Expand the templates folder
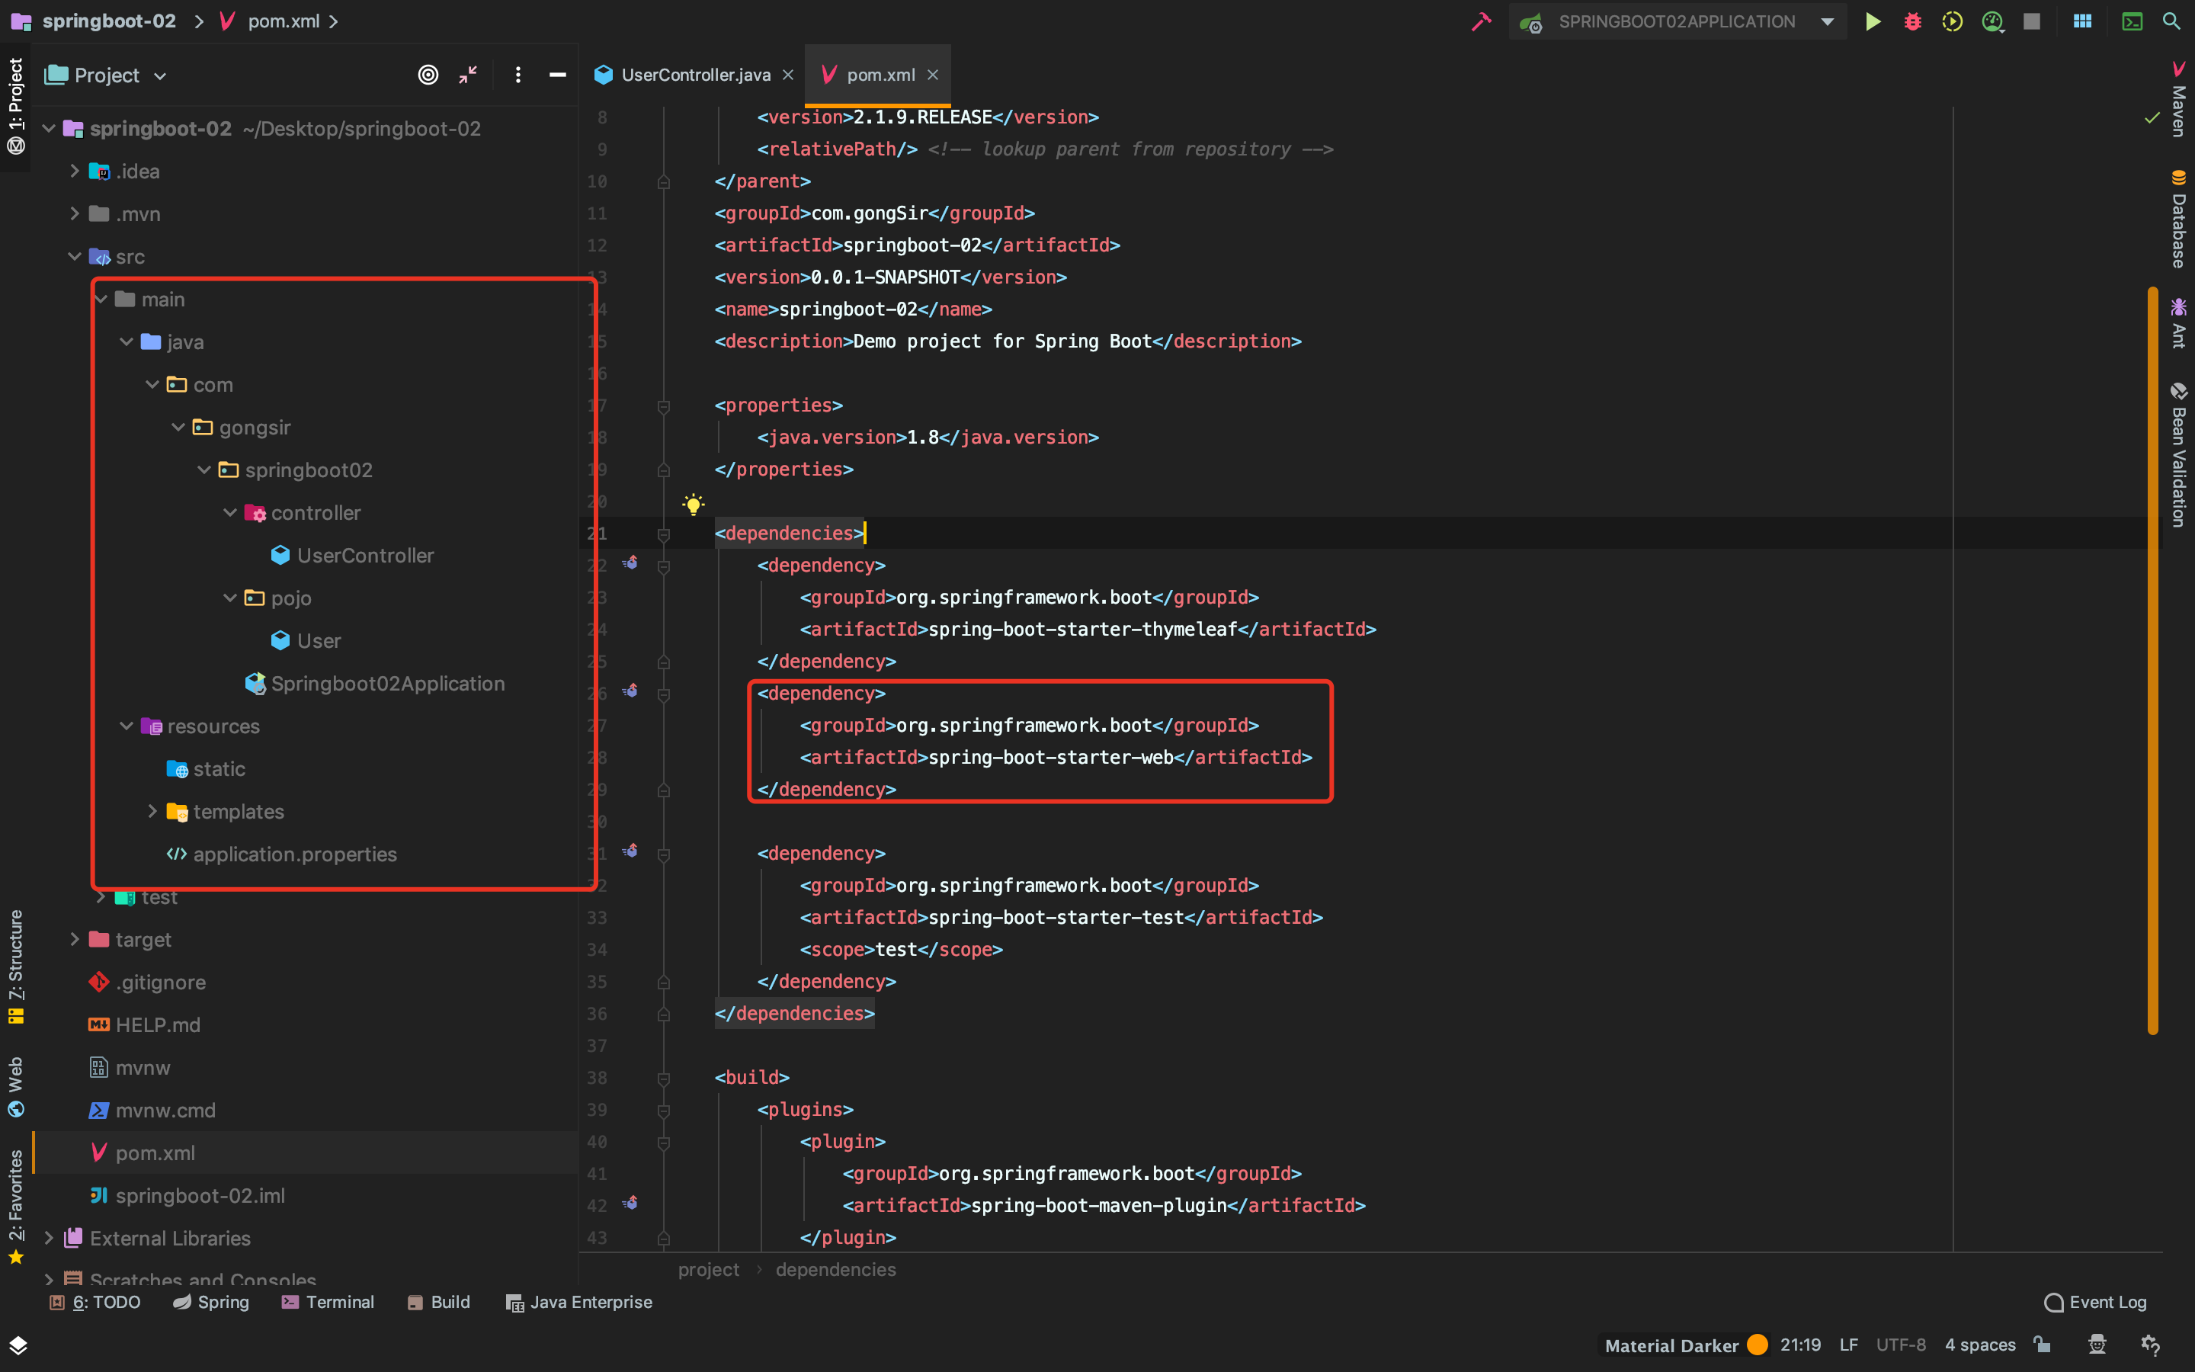 point(152,811)
